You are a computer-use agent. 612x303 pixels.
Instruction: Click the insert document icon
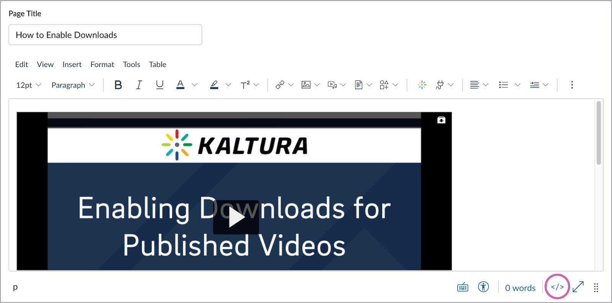358,85
